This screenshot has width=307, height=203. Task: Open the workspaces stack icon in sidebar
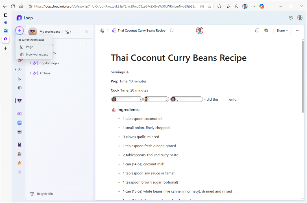tap(19, 88)
